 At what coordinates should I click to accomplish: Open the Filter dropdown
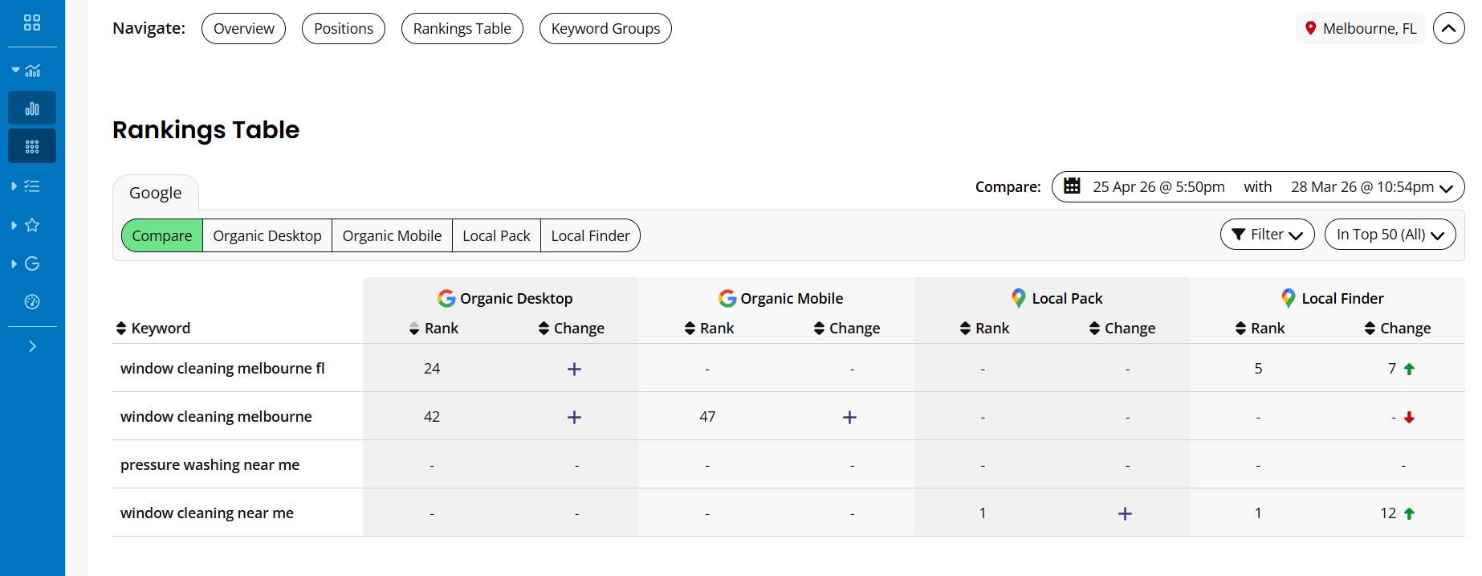(1267, 235)
